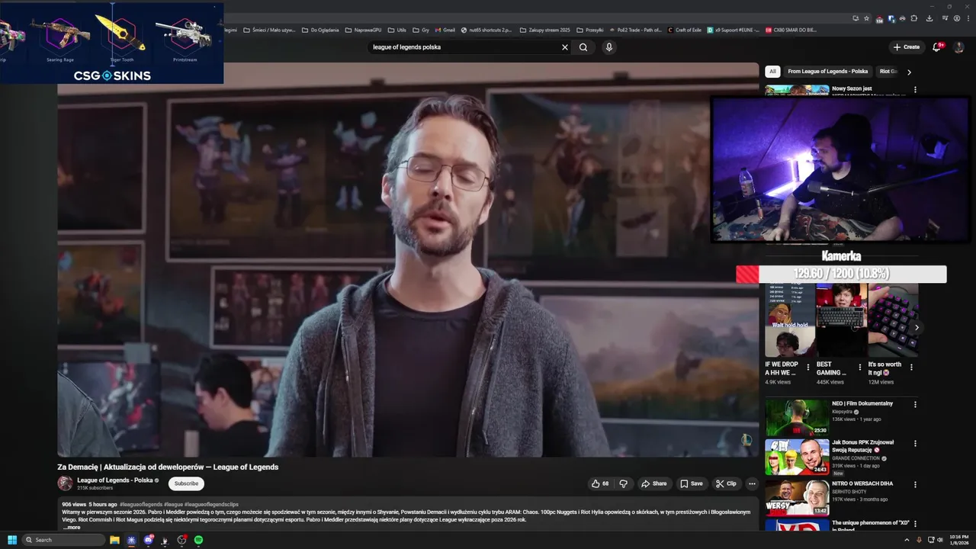
Task: Open the IF WE DROP A HH short
Action: 790,320
